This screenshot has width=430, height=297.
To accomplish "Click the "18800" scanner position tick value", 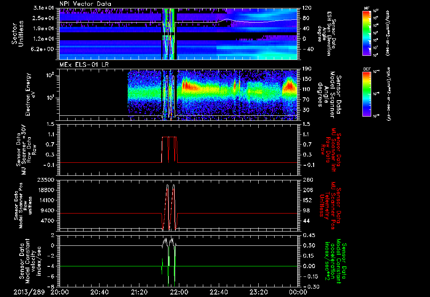I will click(46, 190).
